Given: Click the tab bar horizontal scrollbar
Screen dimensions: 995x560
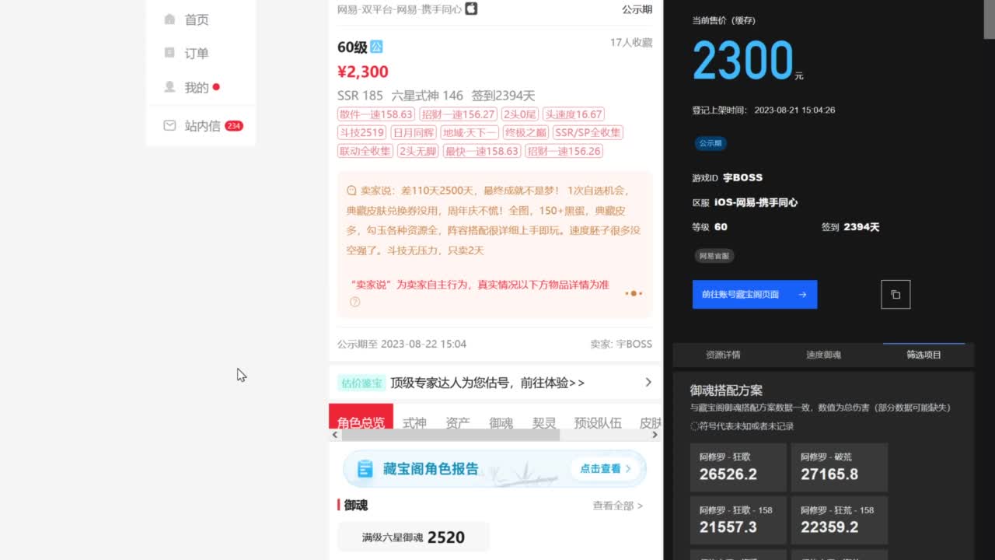Looking at the screenshot, I should 450,435.
